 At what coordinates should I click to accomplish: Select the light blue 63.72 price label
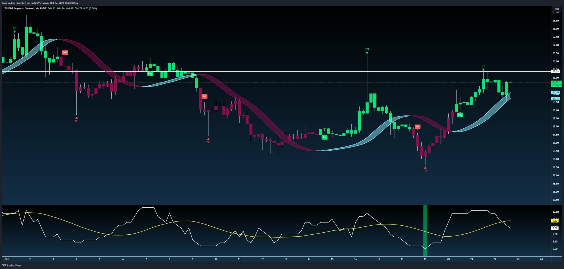pyautogui.click(x=556, y=99)
